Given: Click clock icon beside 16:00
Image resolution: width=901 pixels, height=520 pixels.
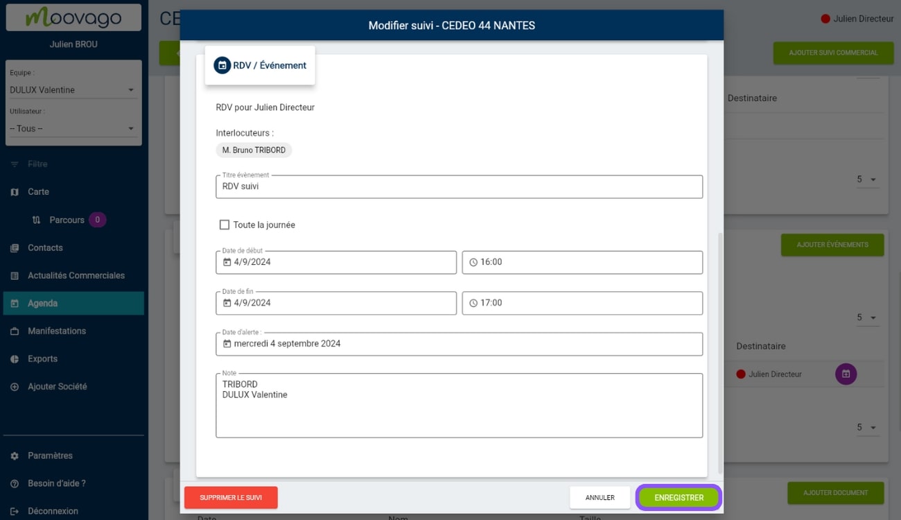Looking at the screenshot, I should [473, 262].
